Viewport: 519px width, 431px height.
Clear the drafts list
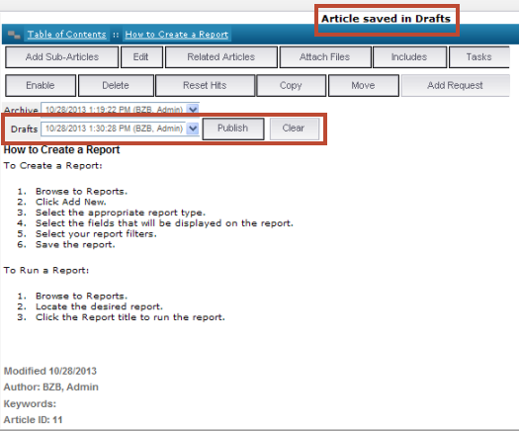(295, 129)
